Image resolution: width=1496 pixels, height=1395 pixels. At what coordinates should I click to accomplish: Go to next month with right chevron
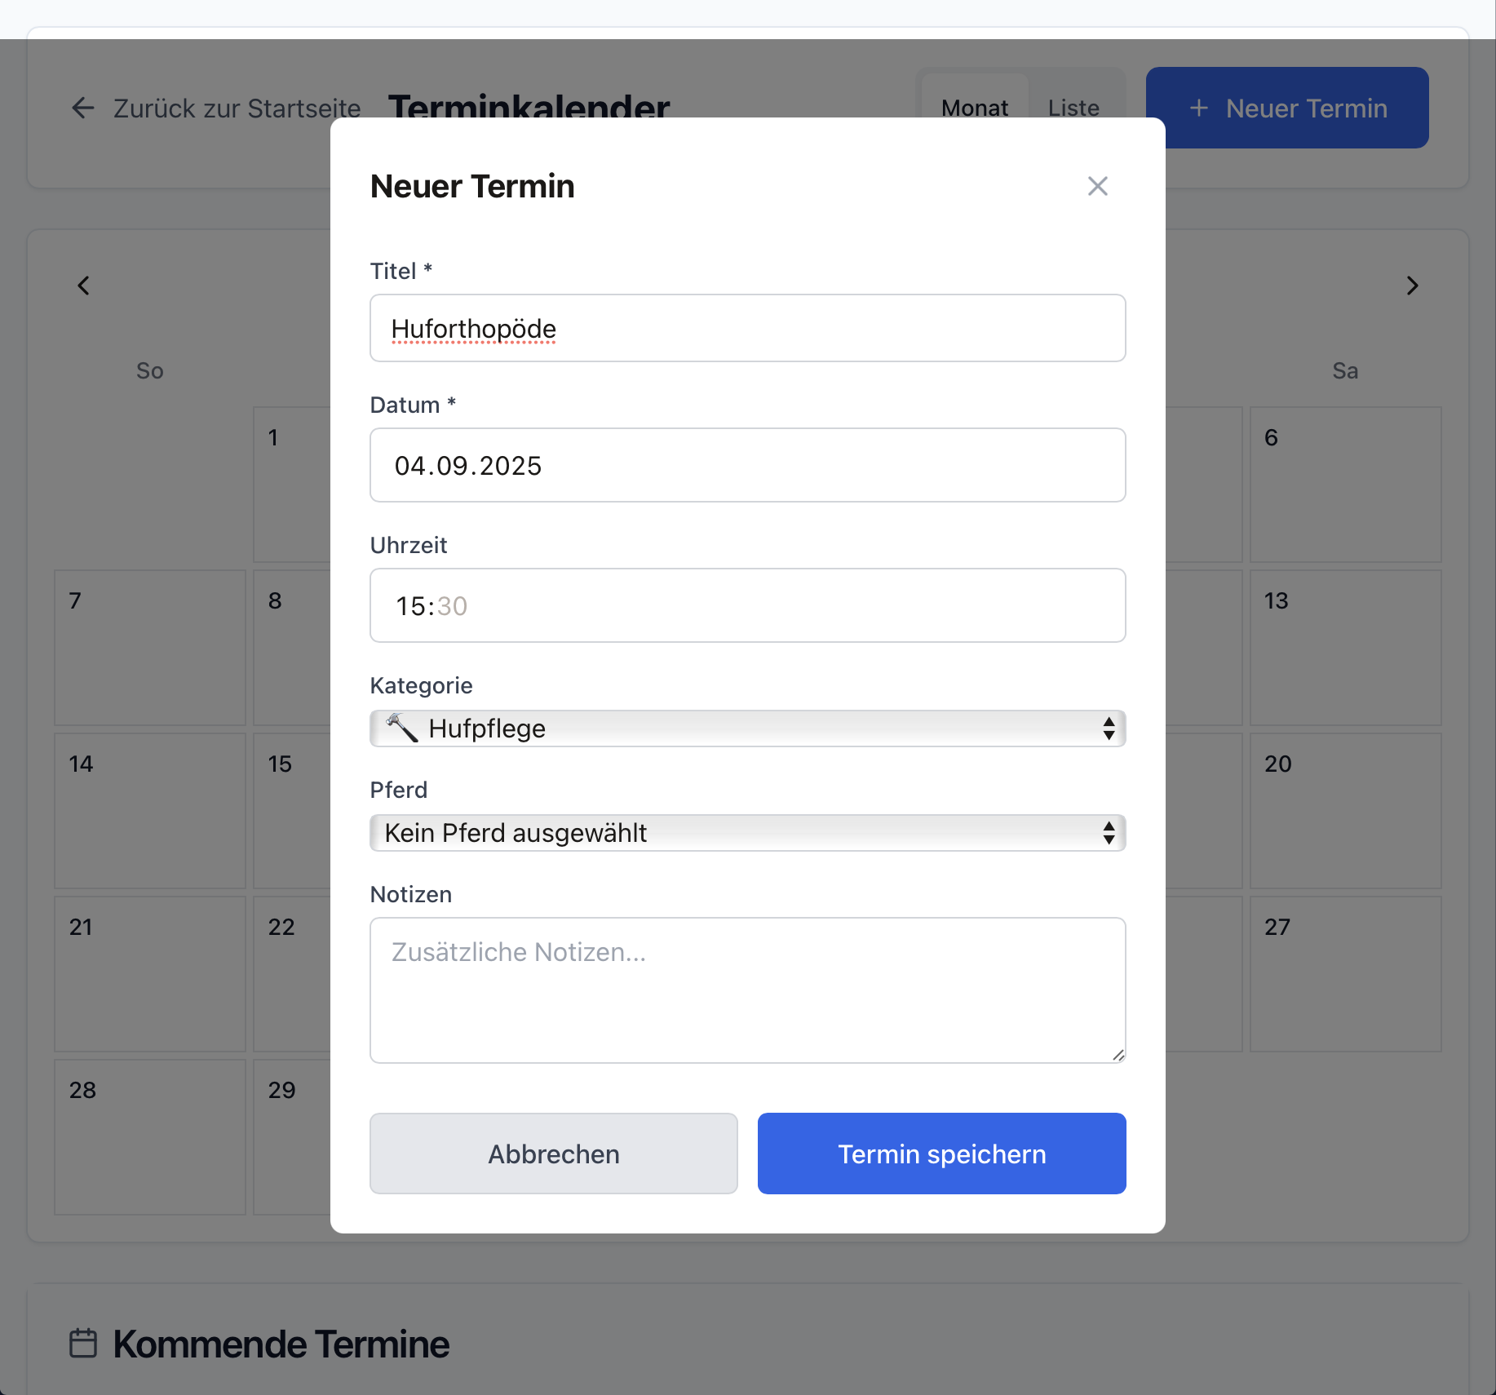coord(1412,286)
